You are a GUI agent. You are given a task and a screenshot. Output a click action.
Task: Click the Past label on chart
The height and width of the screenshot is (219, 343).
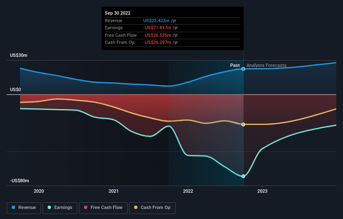click(x=235, y=66)
